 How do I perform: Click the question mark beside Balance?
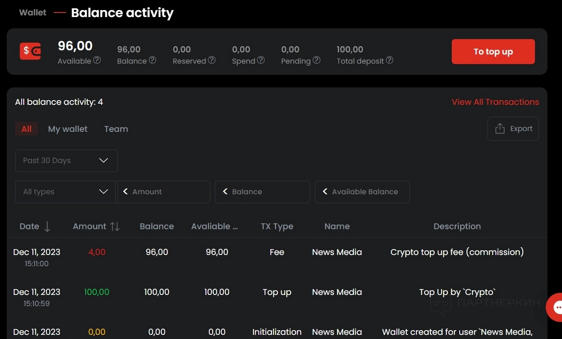point(153,60)
